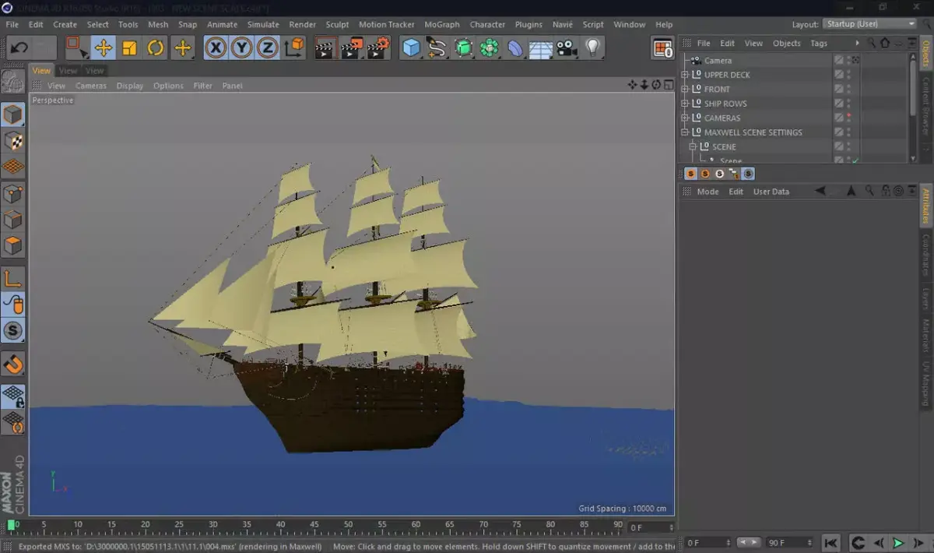Open Attributes Mode menu
934x553 pixels.
coord(708,191)
